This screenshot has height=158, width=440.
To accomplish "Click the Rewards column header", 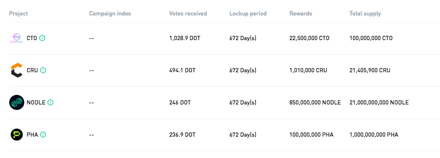I will (301, 13).
